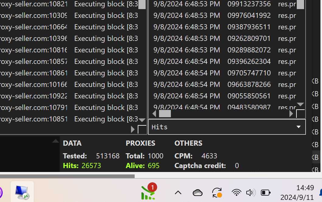Select bot row with proxy port 10861

click(69, 73)
